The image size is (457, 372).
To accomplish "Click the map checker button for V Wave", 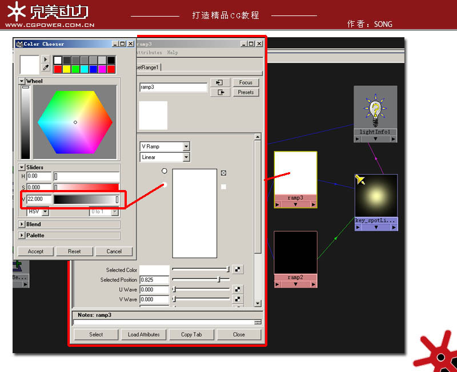I will [238, 299].
